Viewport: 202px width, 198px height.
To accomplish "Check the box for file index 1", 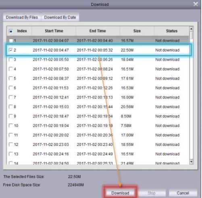I will coord(11,40).
